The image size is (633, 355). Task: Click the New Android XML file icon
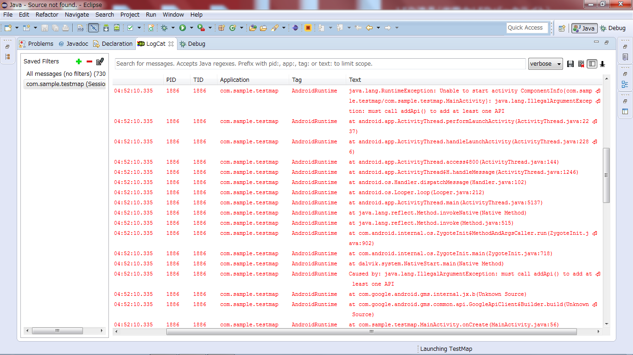[x=151, y=28]
